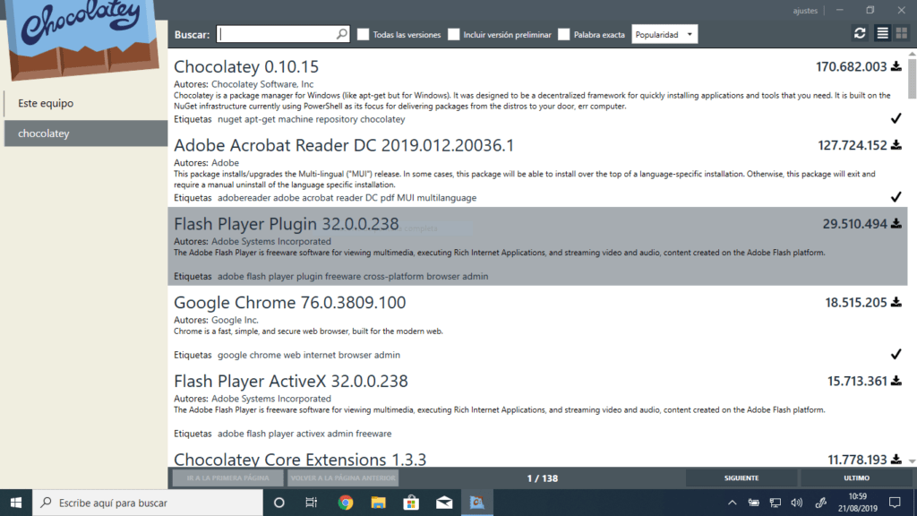Click the Windows taskbar search box
917x516 pixels.
[x=148, y=503]
